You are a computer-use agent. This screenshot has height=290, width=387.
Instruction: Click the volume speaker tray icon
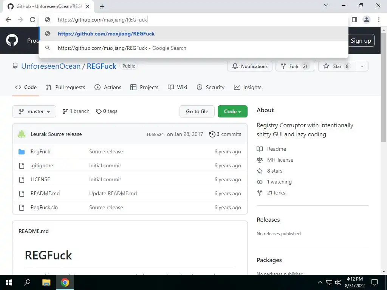[338, 282]
